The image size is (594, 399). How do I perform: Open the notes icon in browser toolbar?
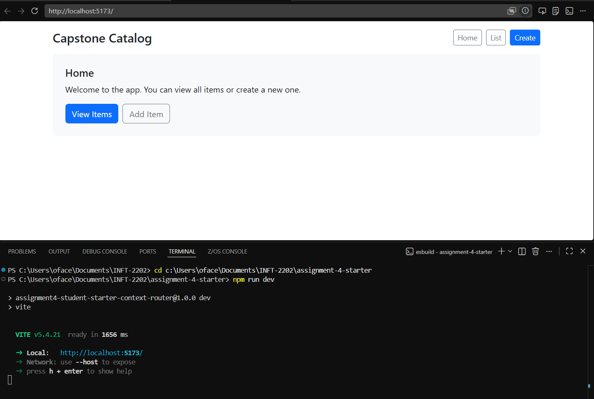pyautogui.click(x=556, y=11)
